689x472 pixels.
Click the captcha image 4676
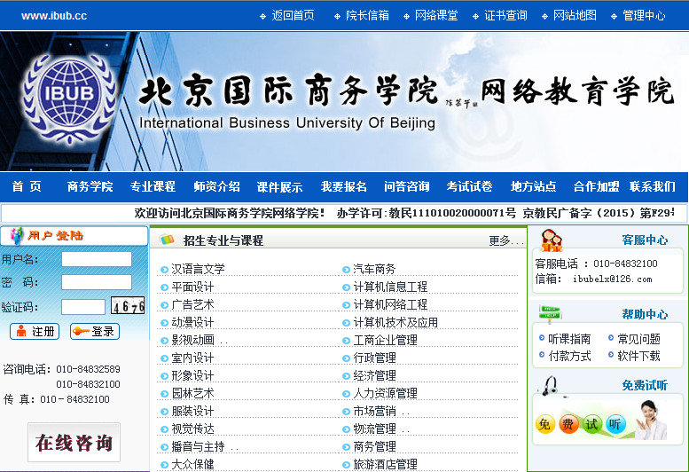[128, 305]
